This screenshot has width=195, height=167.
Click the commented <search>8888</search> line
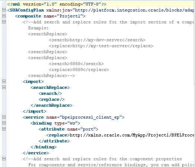tap(76, 64)
